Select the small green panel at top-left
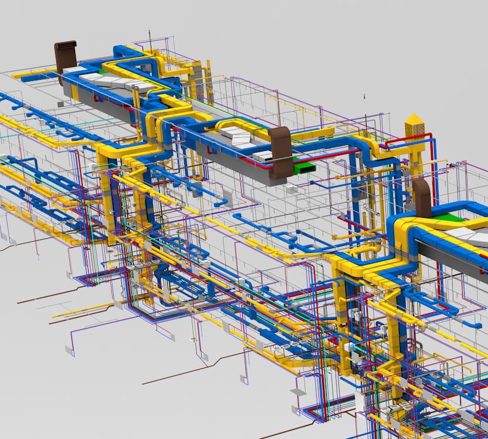 pos(103,72)
